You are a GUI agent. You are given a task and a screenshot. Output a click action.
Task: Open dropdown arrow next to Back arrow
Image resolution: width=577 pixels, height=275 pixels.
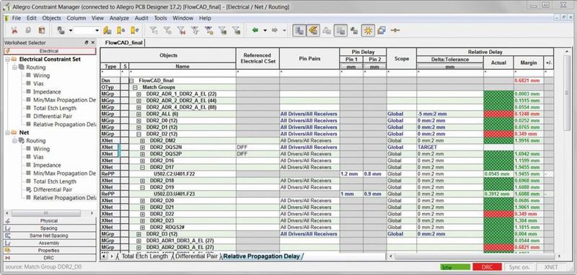tap(265, 30)
